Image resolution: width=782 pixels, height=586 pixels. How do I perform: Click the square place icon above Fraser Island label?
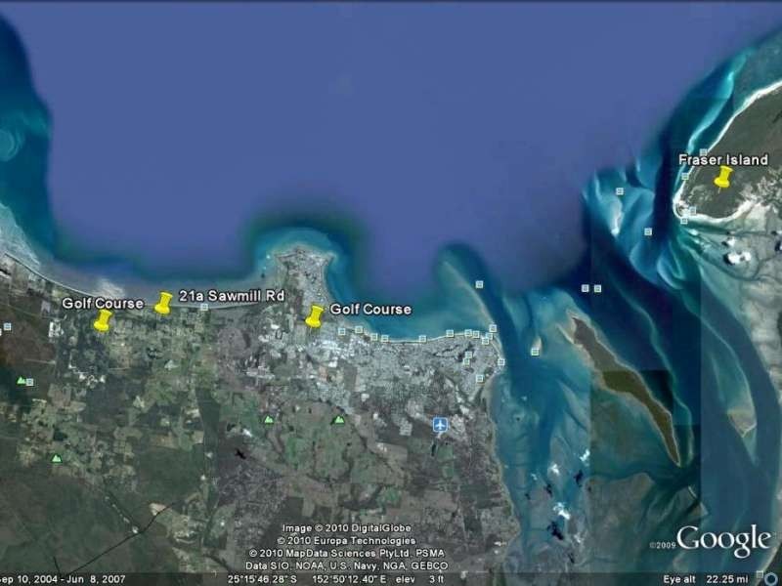coord(703,152)
